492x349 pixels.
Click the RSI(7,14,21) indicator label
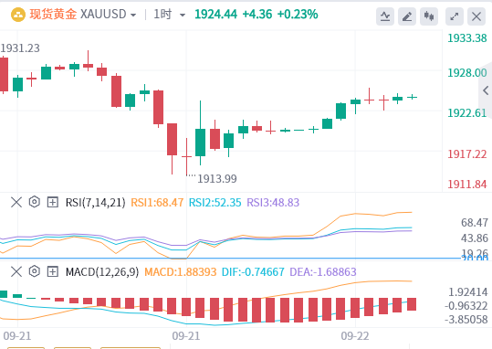pos(95,203)
